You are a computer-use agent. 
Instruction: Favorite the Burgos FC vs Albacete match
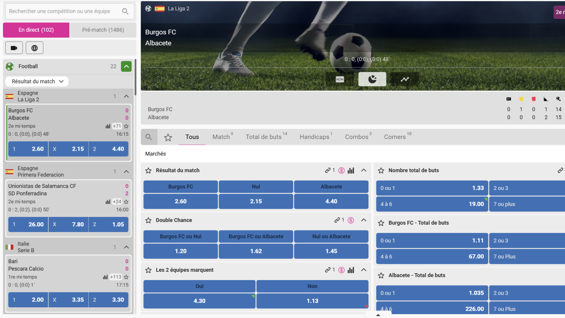coord(126,126)
